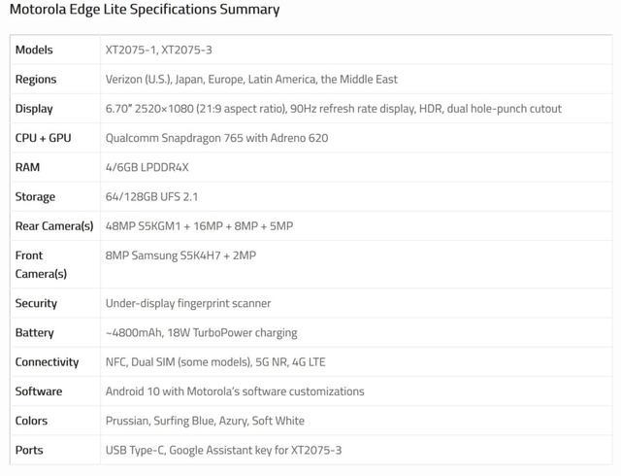621x476 pixels.
Task: Click the 64/128GB UFS 2.1 storage value
Action: coord(151,196)
